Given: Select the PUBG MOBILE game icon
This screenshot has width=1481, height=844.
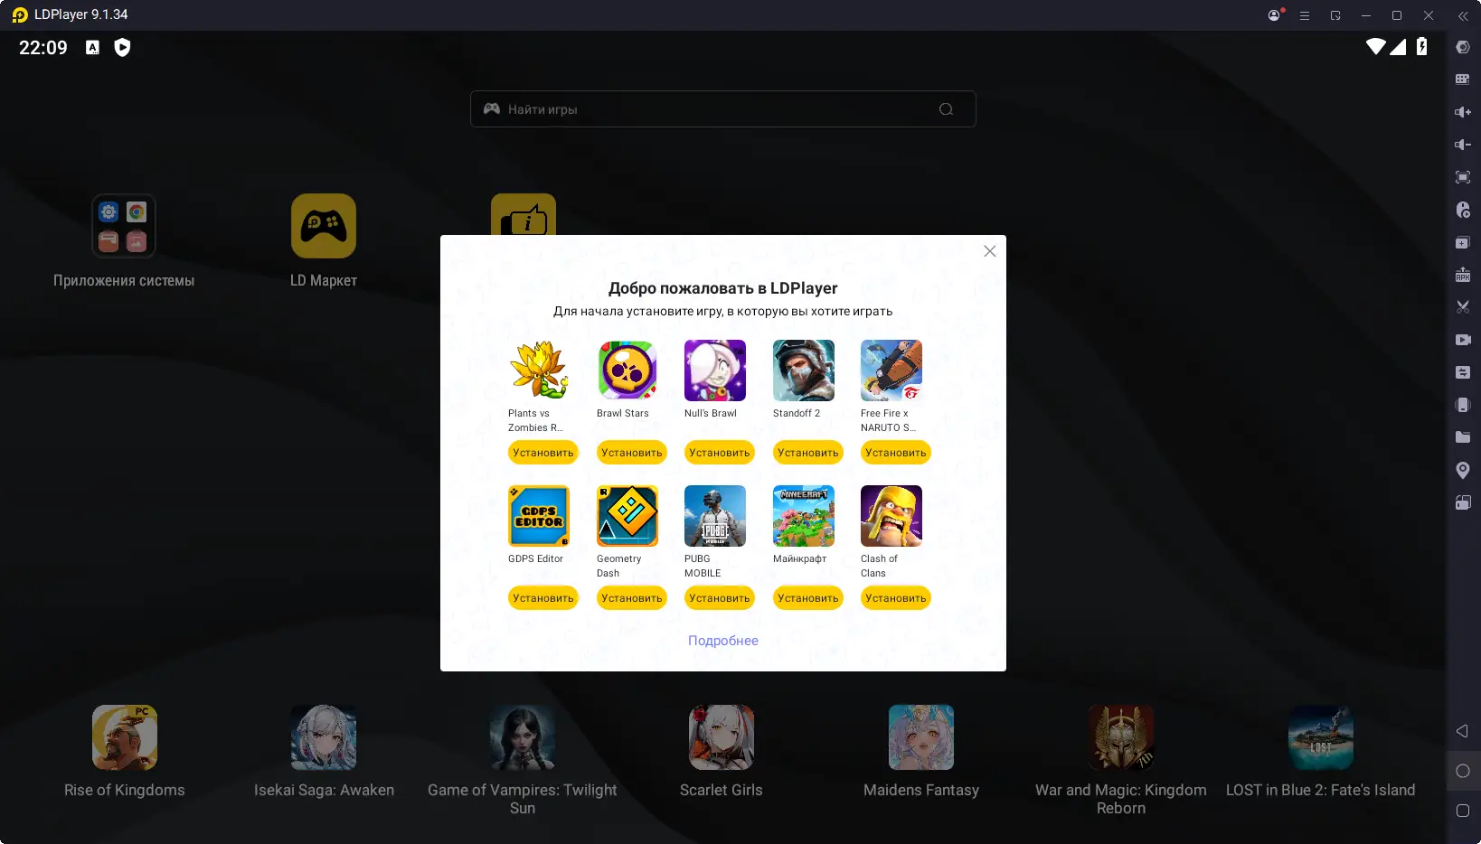Looking at the screenshot, I should coord(715,516).
